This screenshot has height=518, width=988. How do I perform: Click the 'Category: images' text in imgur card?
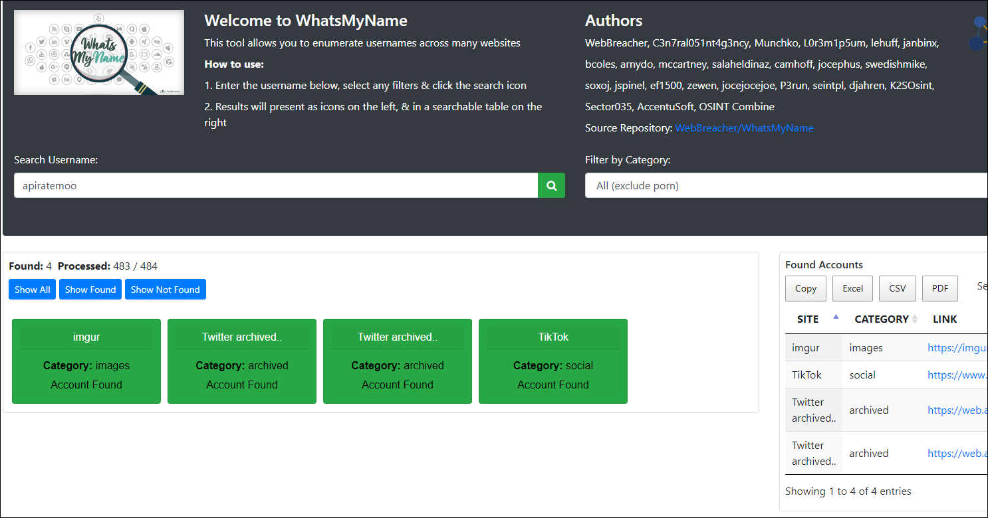[x=86, y=366]
